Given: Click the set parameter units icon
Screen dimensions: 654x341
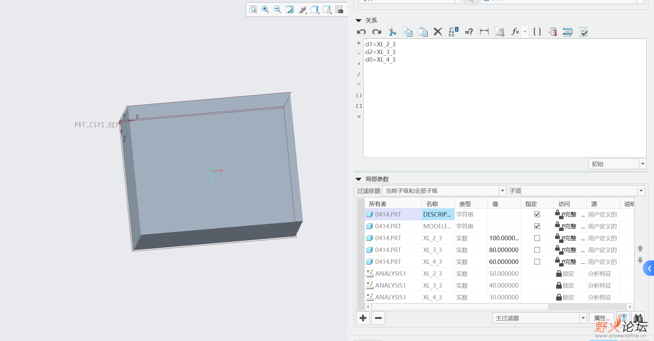Looking at the screenshot, I should click(500, 32).
